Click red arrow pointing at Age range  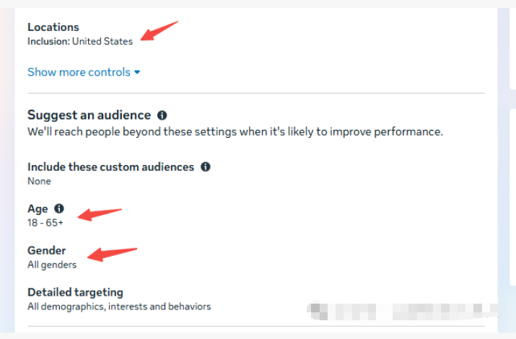pos(100,214)
